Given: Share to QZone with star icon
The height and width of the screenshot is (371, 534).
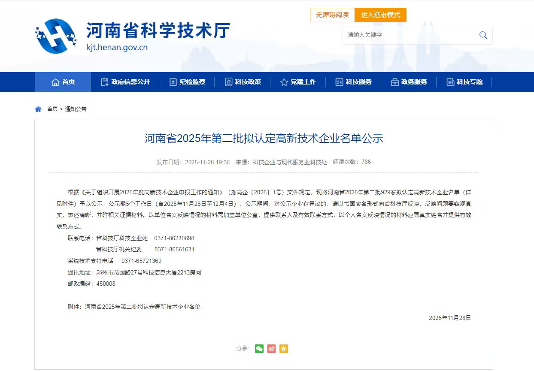Looking at the screenshot, I should pos(283,349).
